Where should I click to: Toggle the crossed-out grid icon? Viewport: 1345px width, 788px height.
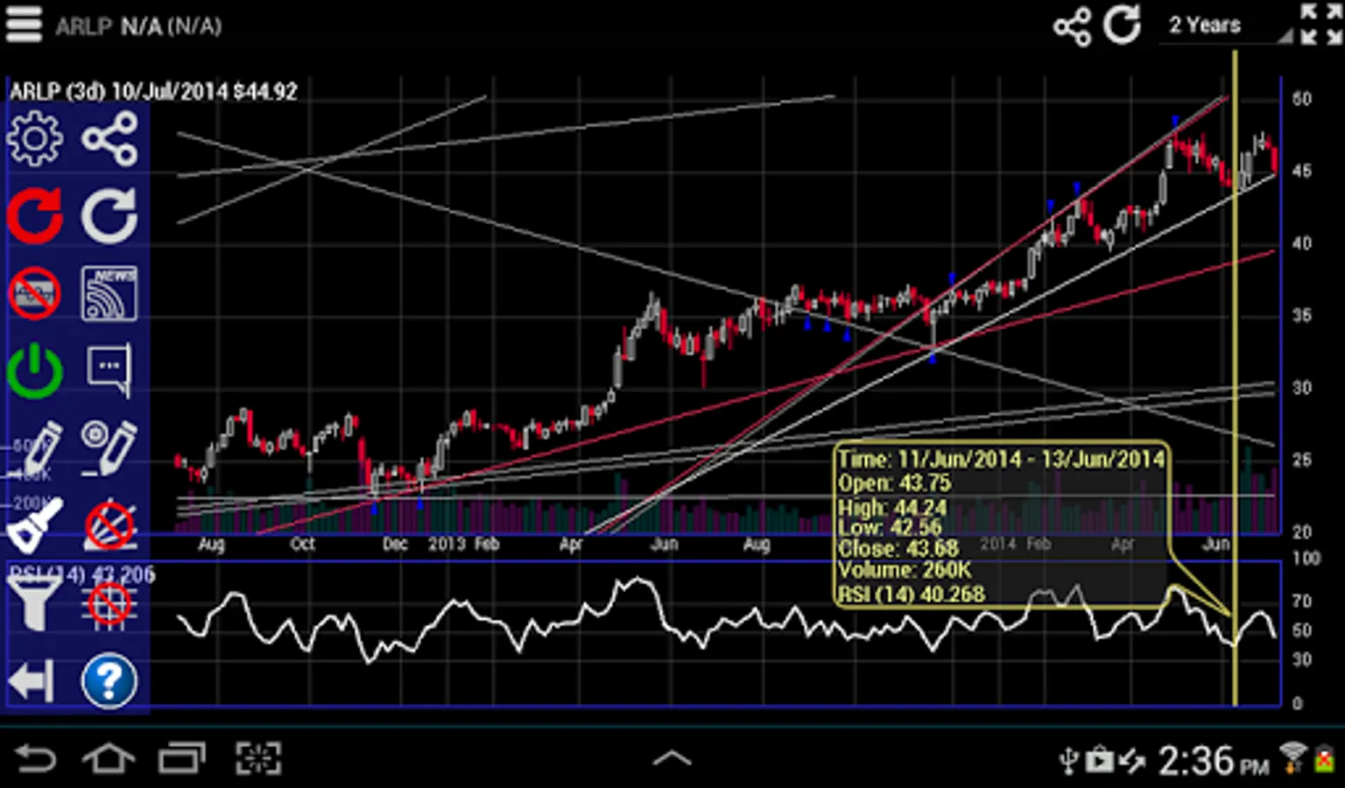pyautogui.click(x=109, y=604)
